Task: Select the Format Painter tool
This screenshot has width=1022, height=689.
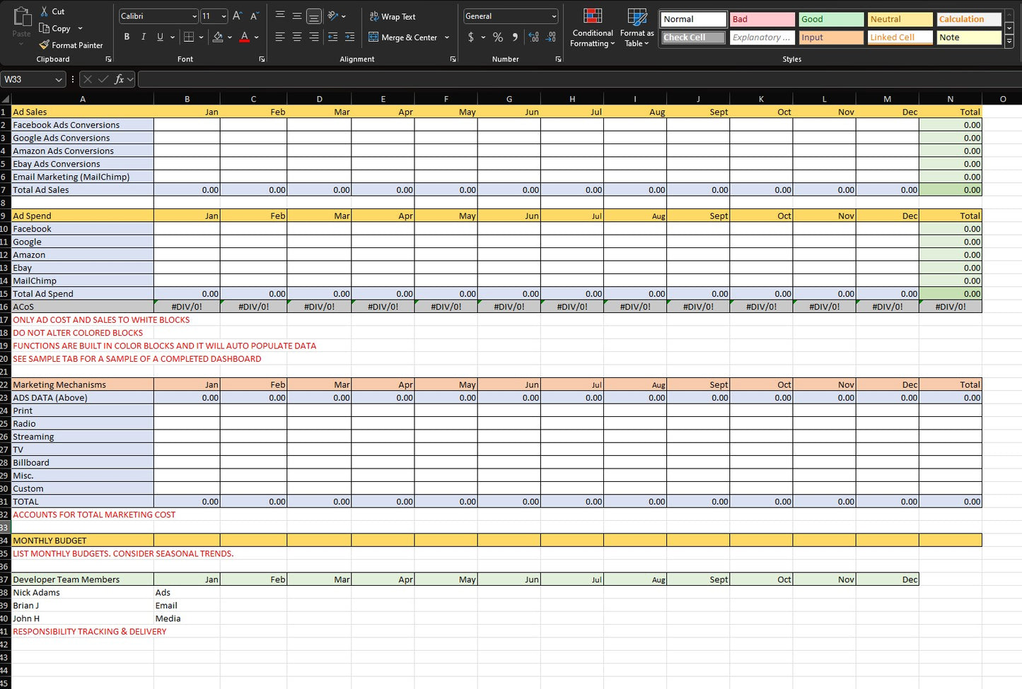Action: pyautogui.click(x=71, y=45)
